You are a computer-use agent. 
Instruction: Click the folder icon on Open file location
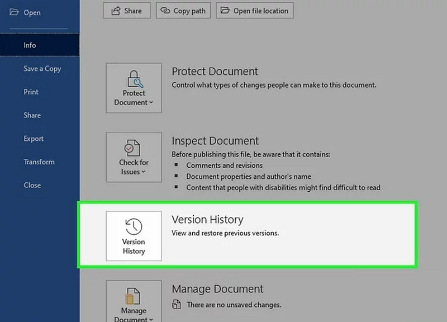[225, 11]
